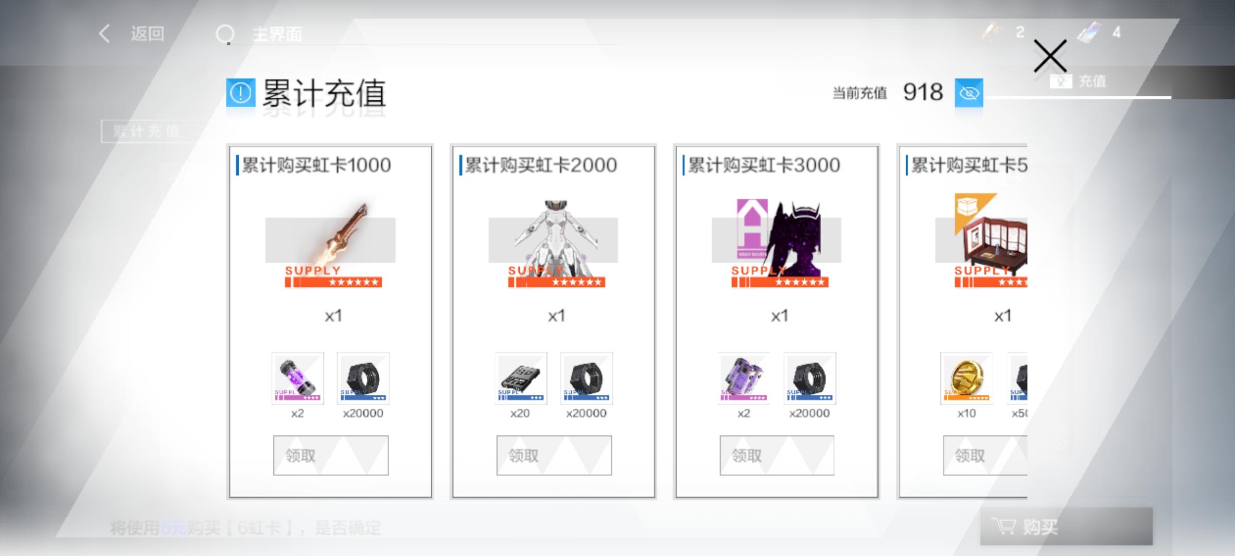Click the memory chip x20 item in 2000 tier
This screenshot has height=556, width=1235.
tap(521, 378)
